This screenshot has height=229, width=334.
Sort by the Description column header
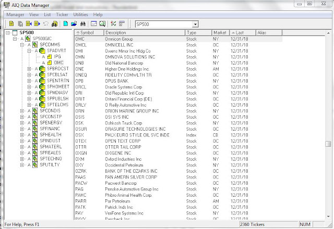145,32
